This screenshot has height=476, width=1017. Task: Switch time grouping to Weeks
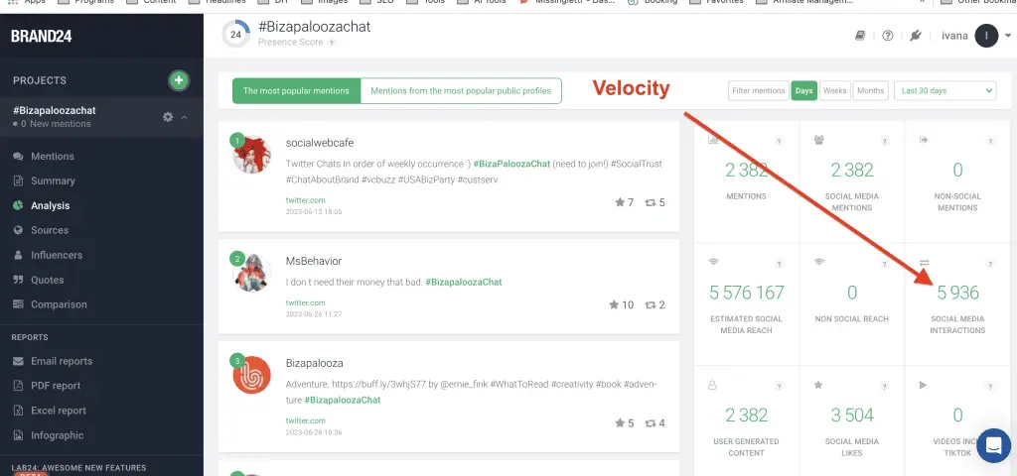(834, 90)
